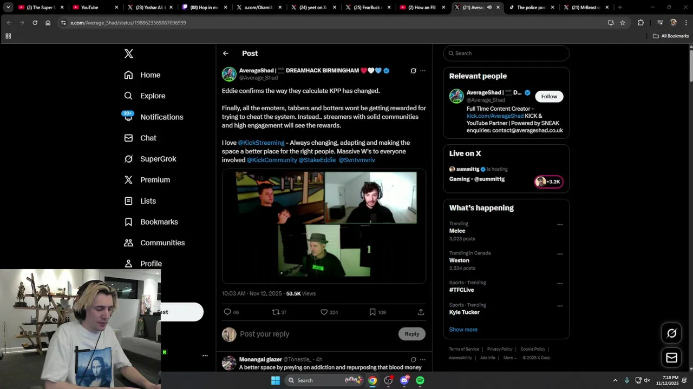Click the Reply button

[x=412, y=334]
